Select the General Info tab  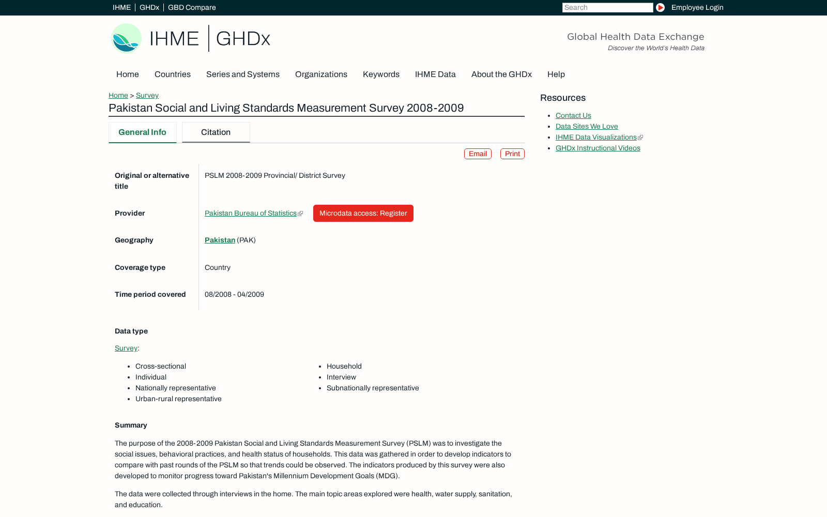pyautogui.click(x=142, y=132)
